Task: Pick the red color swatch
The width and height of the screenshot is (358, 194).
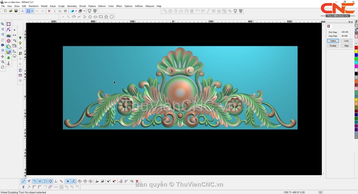Action: [356, 48]
